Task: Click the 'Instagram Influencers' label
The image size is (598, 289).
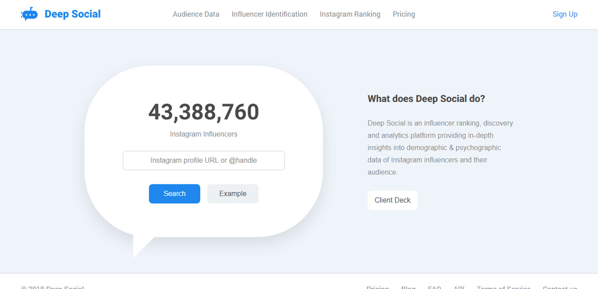Action: click(x=204, y=134)
